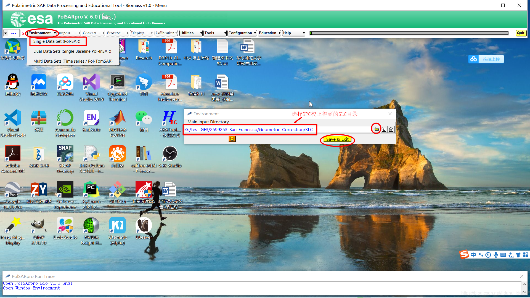Open the Configuration dropdown

click(242, 33)
